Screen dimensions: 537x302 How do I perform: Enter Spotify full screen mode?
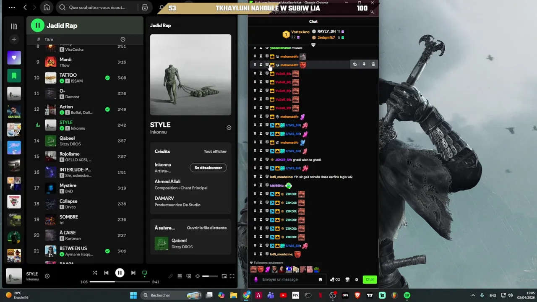pyautogui.click(x=232, y=276)
